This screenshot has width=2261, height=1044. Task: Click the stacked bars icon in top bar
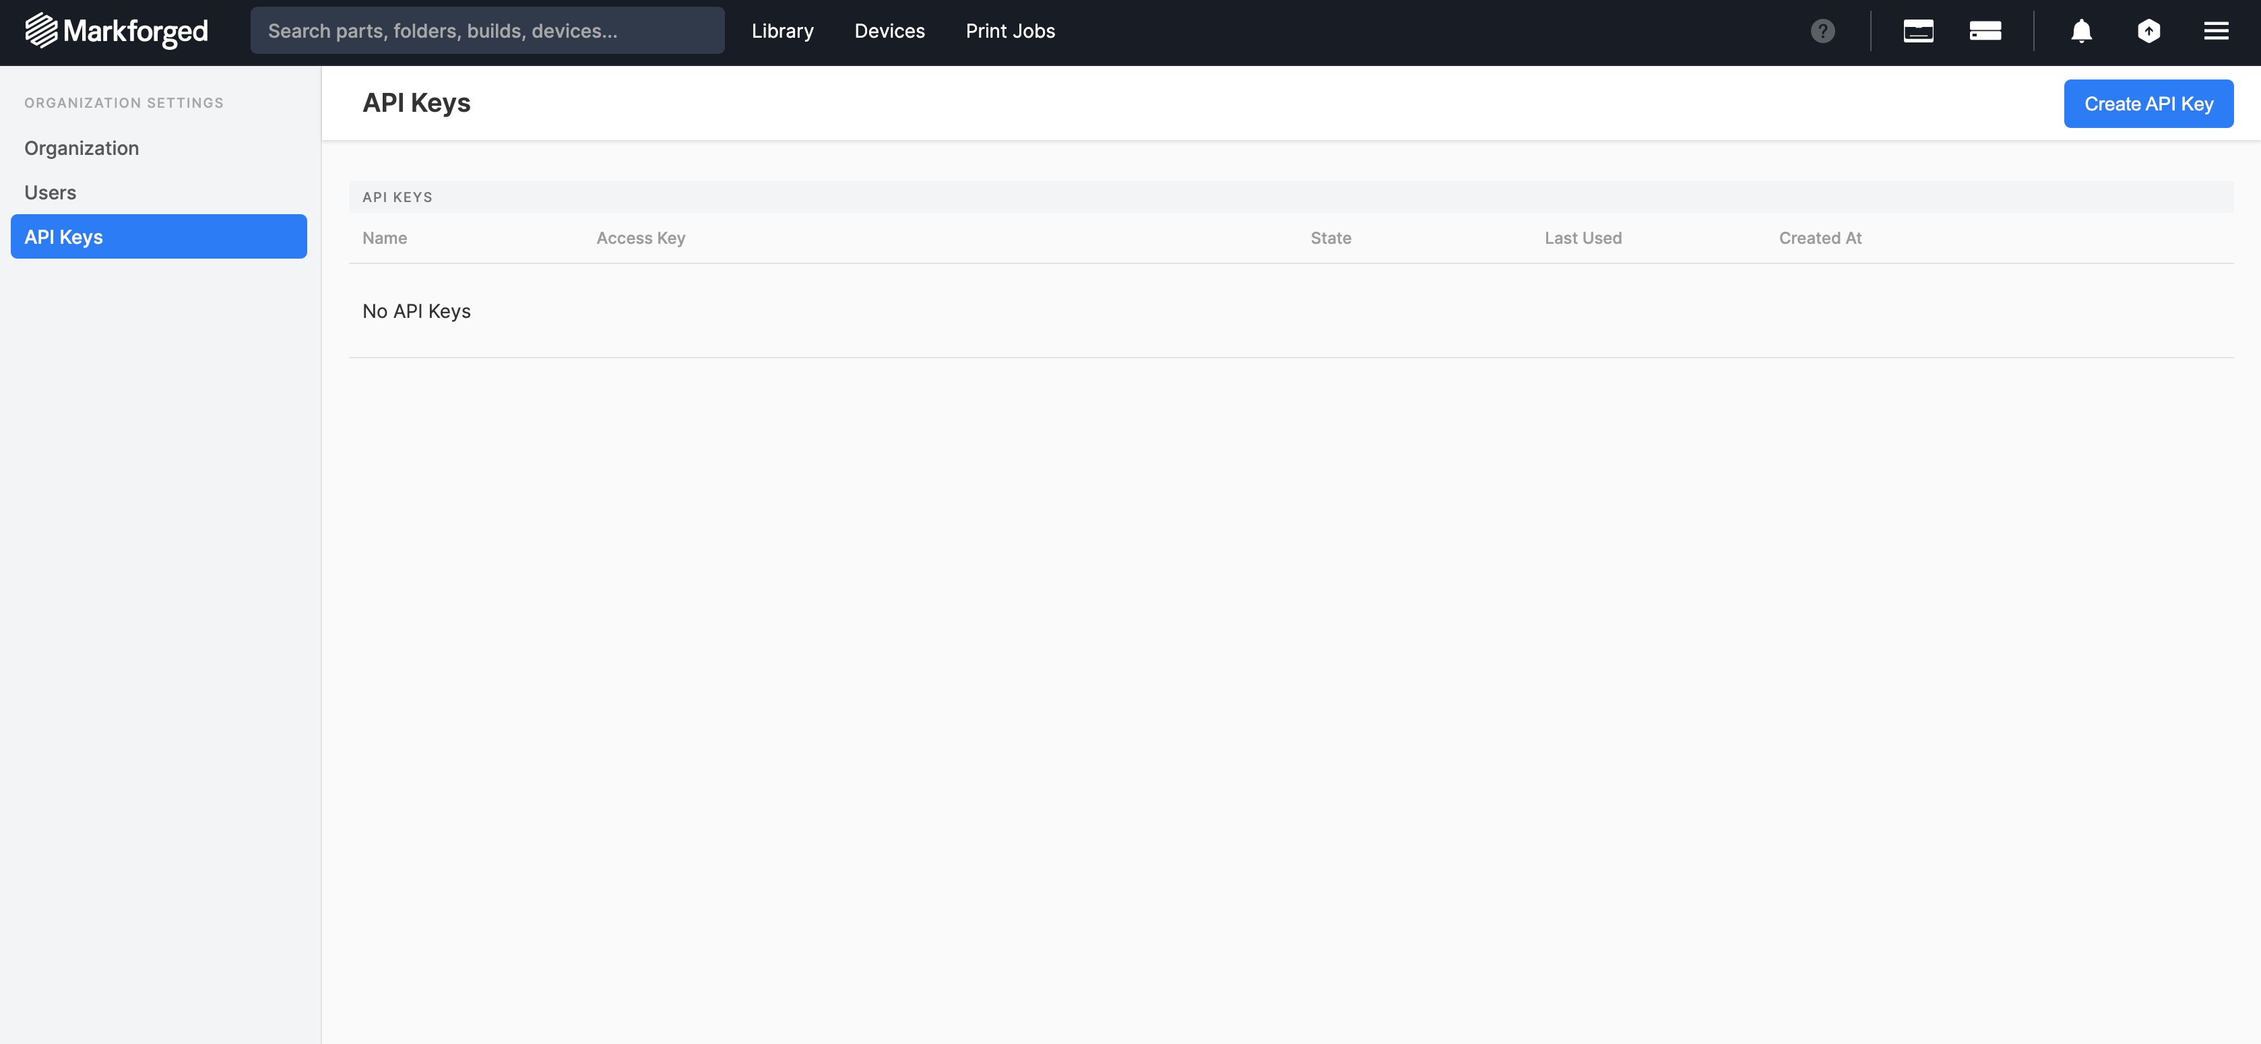coord(1985,31)
